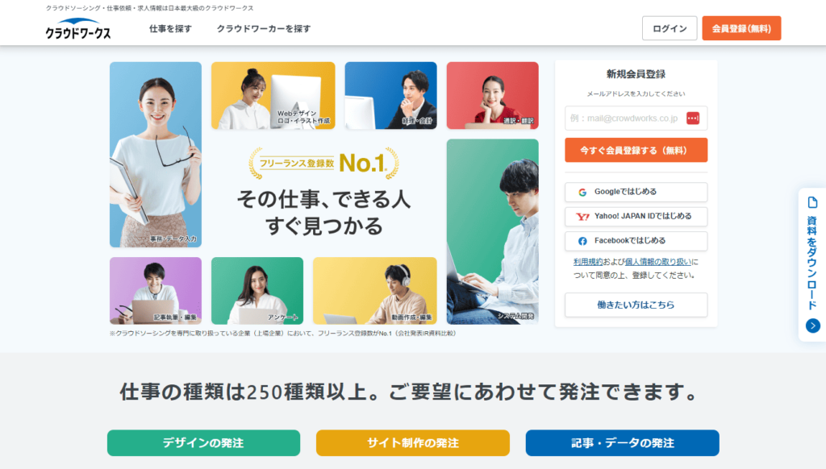Open the クラウドワーカーを探す menu
This screenshot has height=469, width=826.
click(264, 29)
